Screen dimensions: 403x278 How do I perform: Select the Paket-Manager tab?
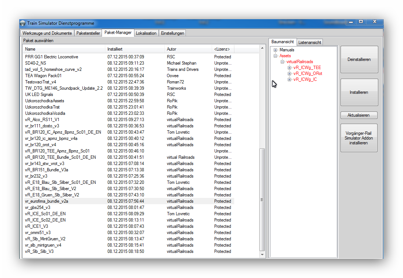[x=118, y=32]
